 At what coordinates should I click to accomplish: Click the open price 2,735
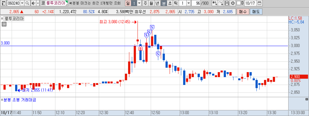click(189, 12)
